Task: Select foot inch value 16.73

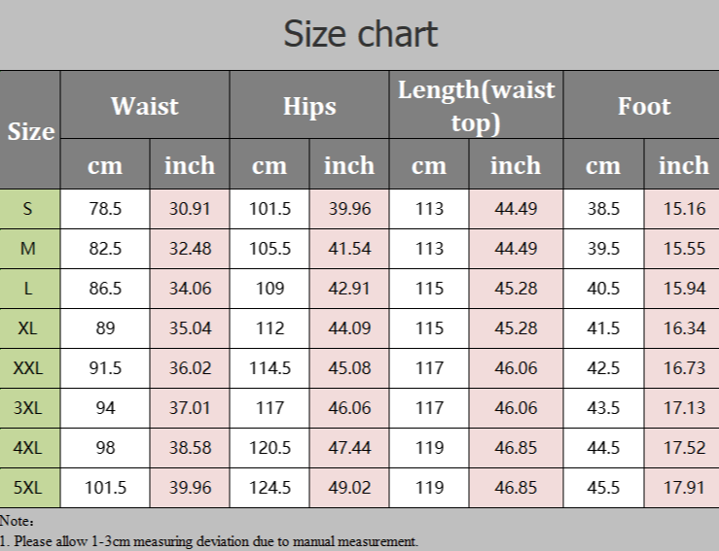Action: coord(684,368)
